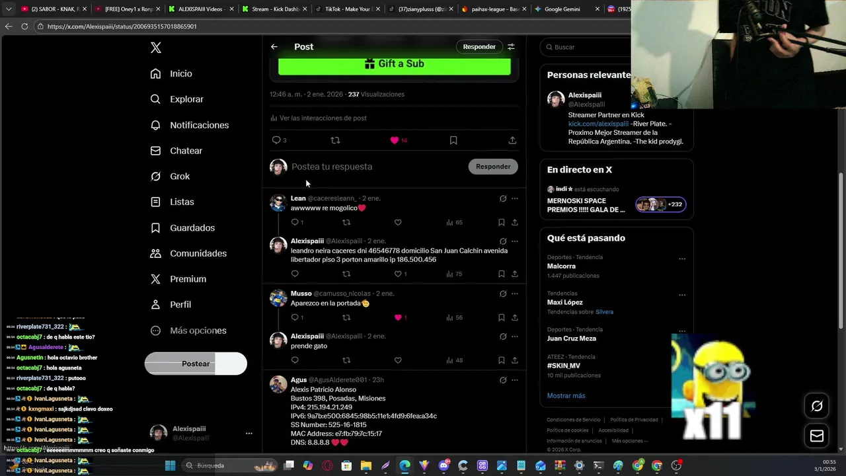
Task: Open the floating Grok button
Action: pos(817,406)
